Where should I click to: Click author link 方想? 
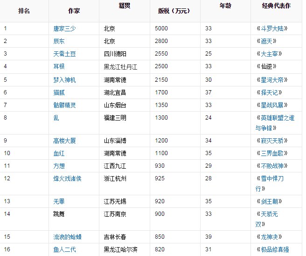(59, 166)
